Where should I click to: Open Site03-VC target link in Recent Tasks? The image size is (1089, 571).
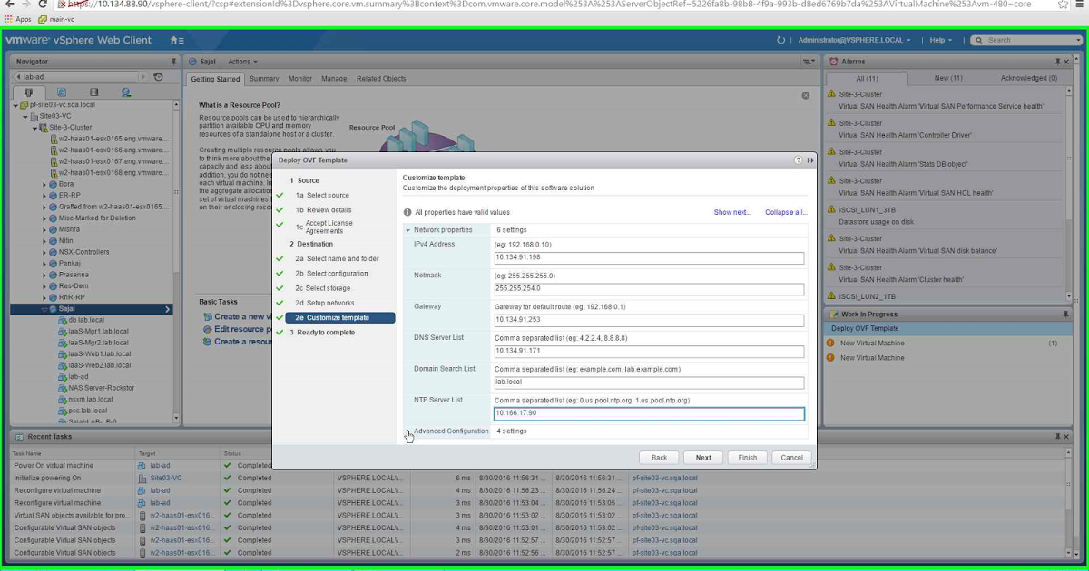[x=166, y=478]
